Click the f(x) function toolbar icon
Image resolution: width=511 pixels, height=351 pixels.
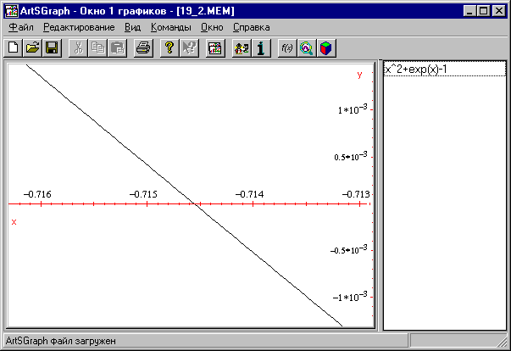pyautogui.click(x=287, y=48)
